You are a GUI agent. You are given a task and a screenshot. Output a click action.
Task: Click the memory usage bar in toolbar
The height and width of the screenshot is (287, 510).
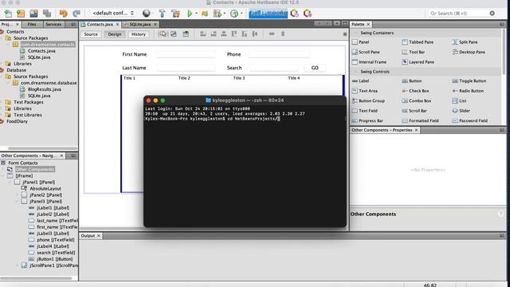pyautogui.click(x=268, y=14)
